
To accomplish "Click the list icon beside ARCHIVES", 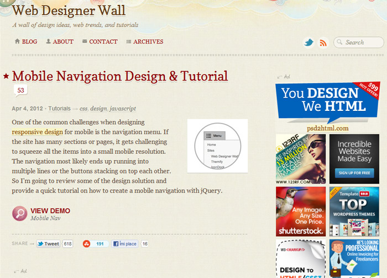I will [129, 41].
